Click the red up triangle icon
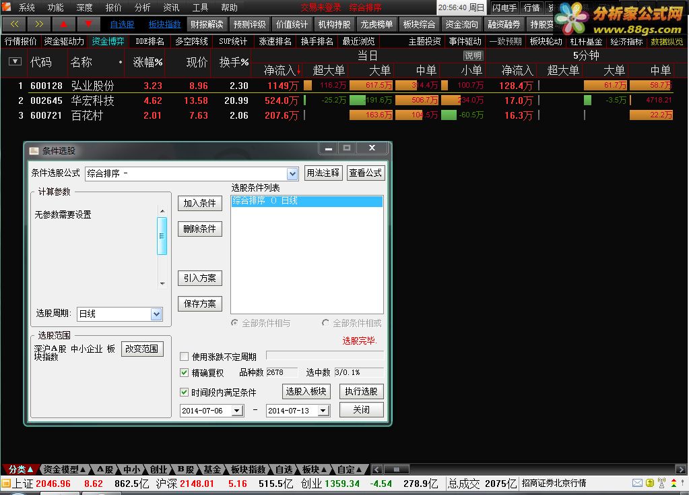The image size is (689, 495). [x=63, y=24]
